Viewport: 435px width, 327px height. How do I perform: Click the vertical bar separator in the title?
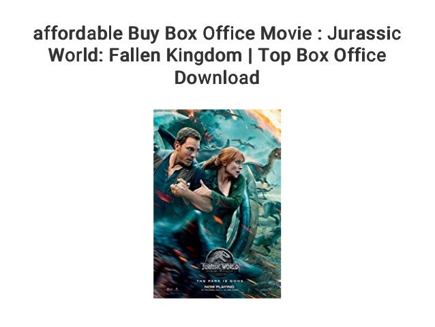(x=250, y=55)
